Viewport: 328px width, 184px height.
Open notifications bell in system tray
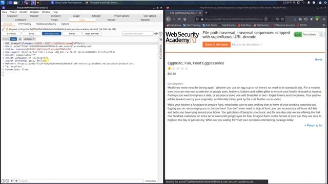tap(309, 3)
